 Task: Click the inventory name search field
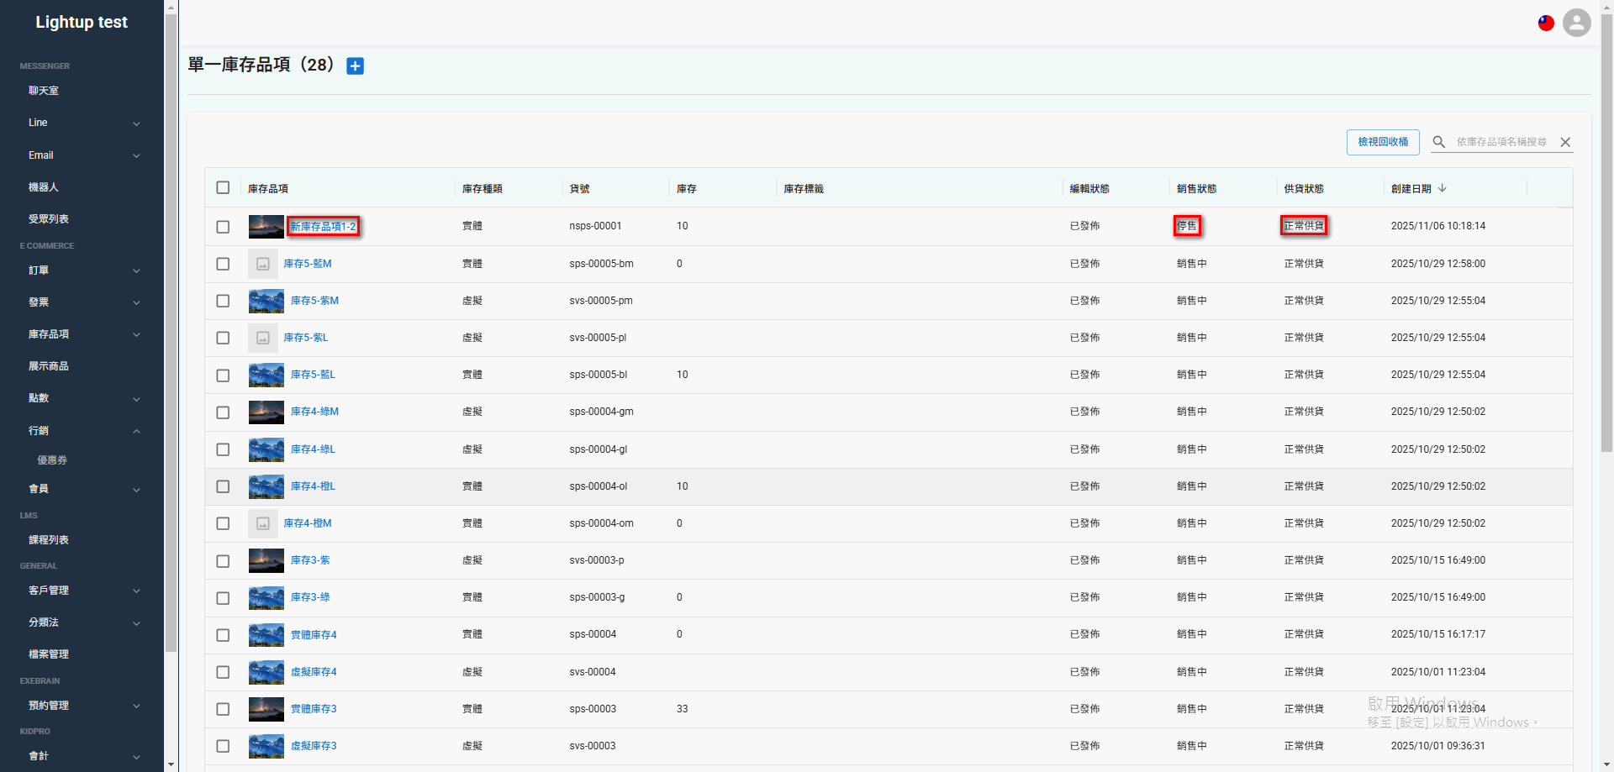(1502, 142)
